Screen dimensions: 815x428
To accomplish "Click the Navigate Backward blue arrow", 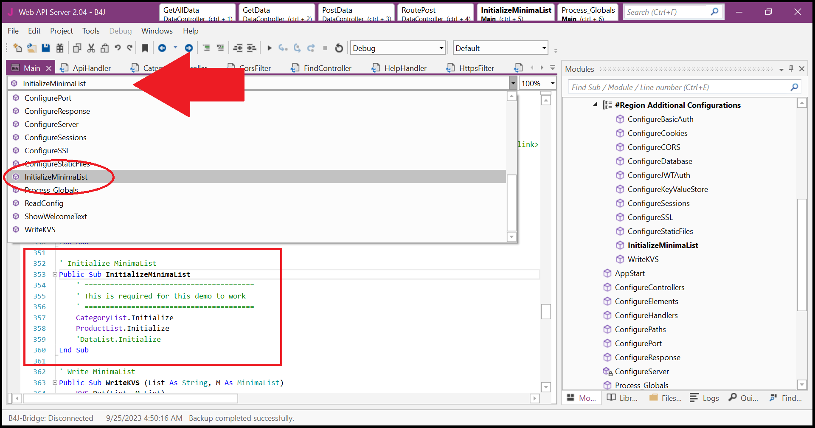I will (x=162, y=48).
